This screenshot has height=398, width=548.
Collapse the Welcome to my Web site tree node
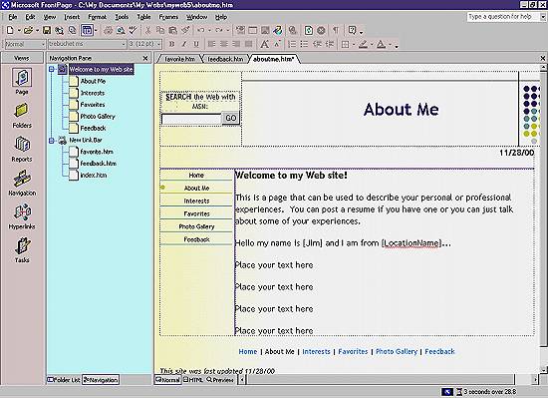(52, 69)
